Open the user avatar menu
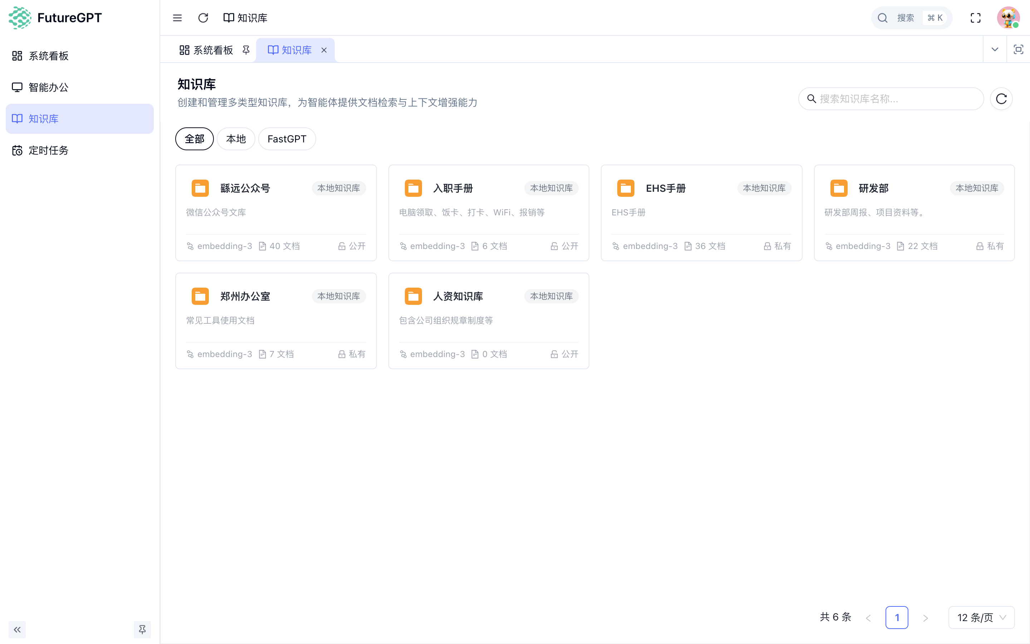Screen dimensions: 1030x644 coord(1008,18)
